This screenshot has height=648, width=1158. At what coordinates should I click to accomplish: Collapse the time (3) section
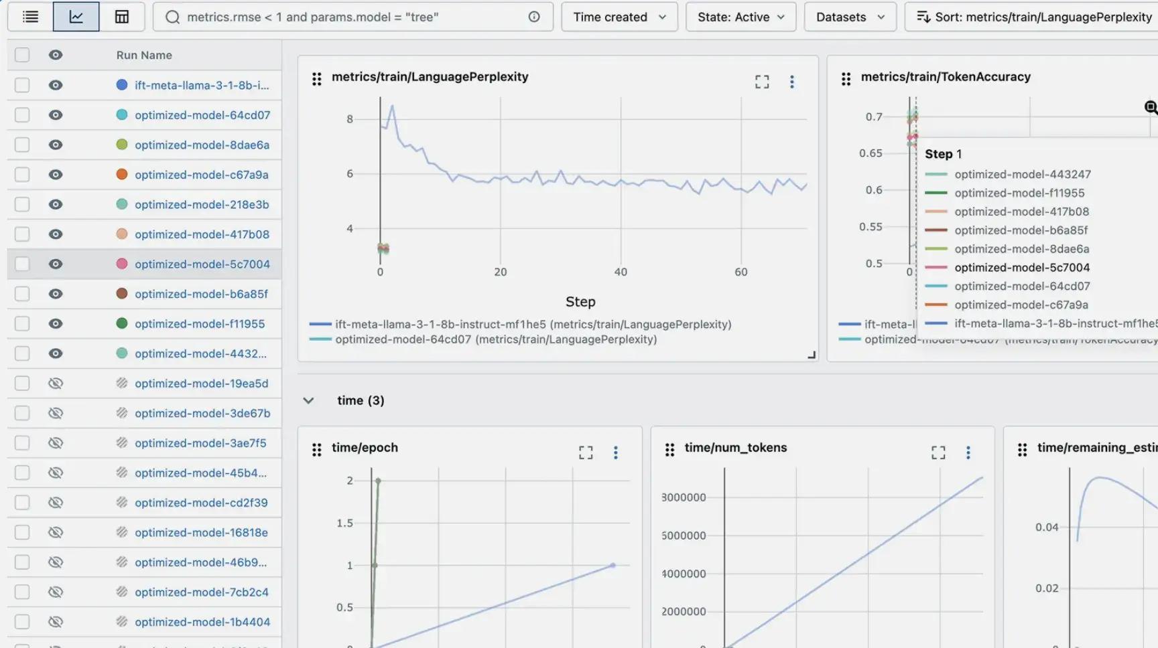(308, 400)
